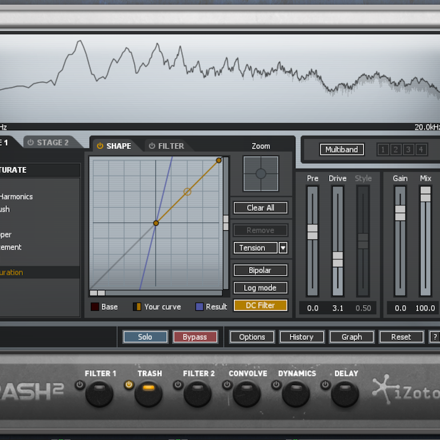Toggle the Filter 1 module power icon
440x440 pixels.
click(79, 385)
